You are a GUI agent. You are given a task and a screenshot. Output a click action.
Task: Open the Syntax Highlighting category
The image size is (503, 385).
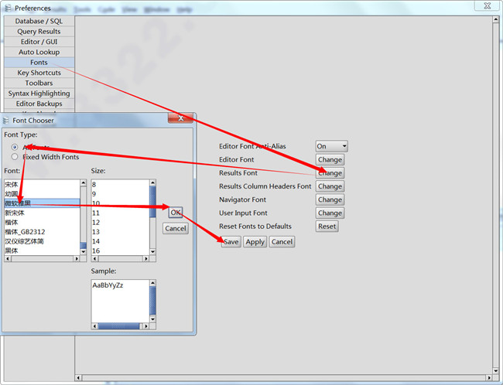tap(39, 94)
